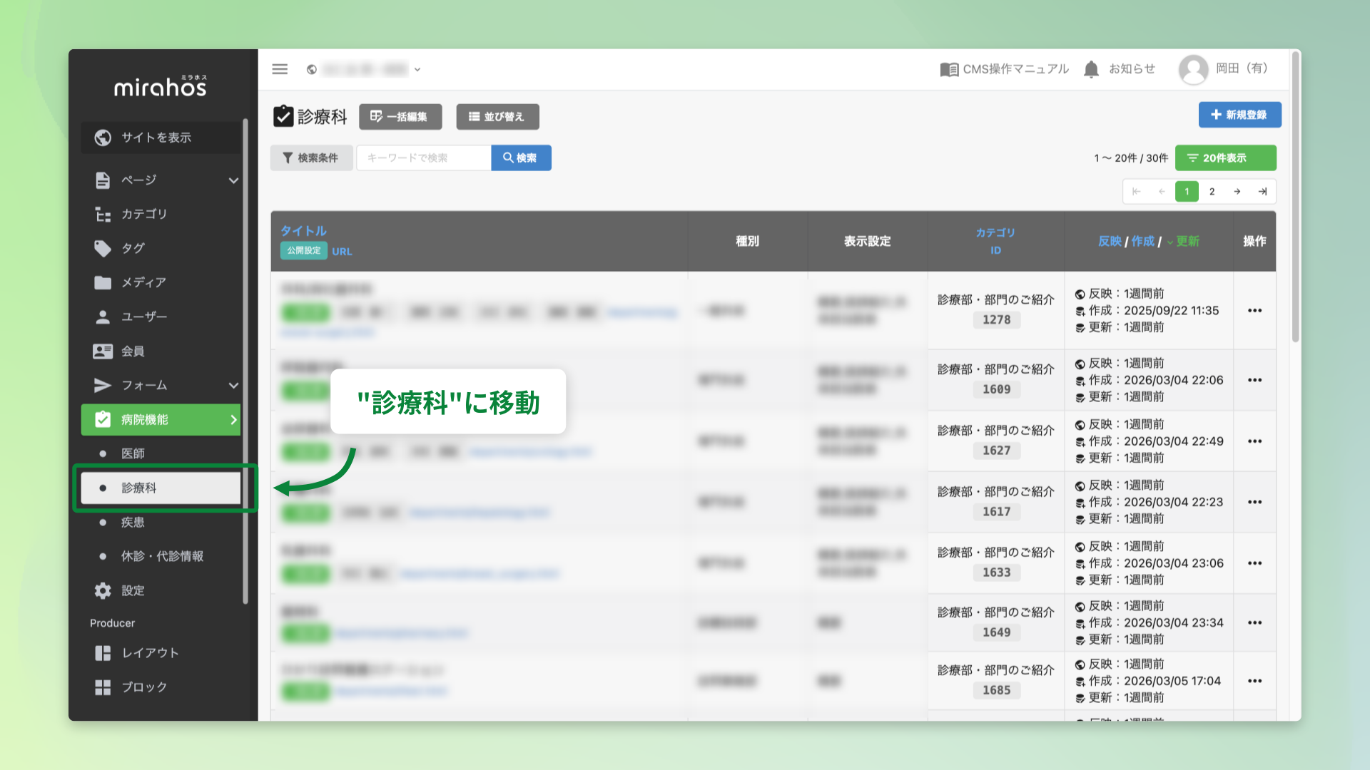
Task: Open 検索条件 filter button
Action: [x=311, y=158]
